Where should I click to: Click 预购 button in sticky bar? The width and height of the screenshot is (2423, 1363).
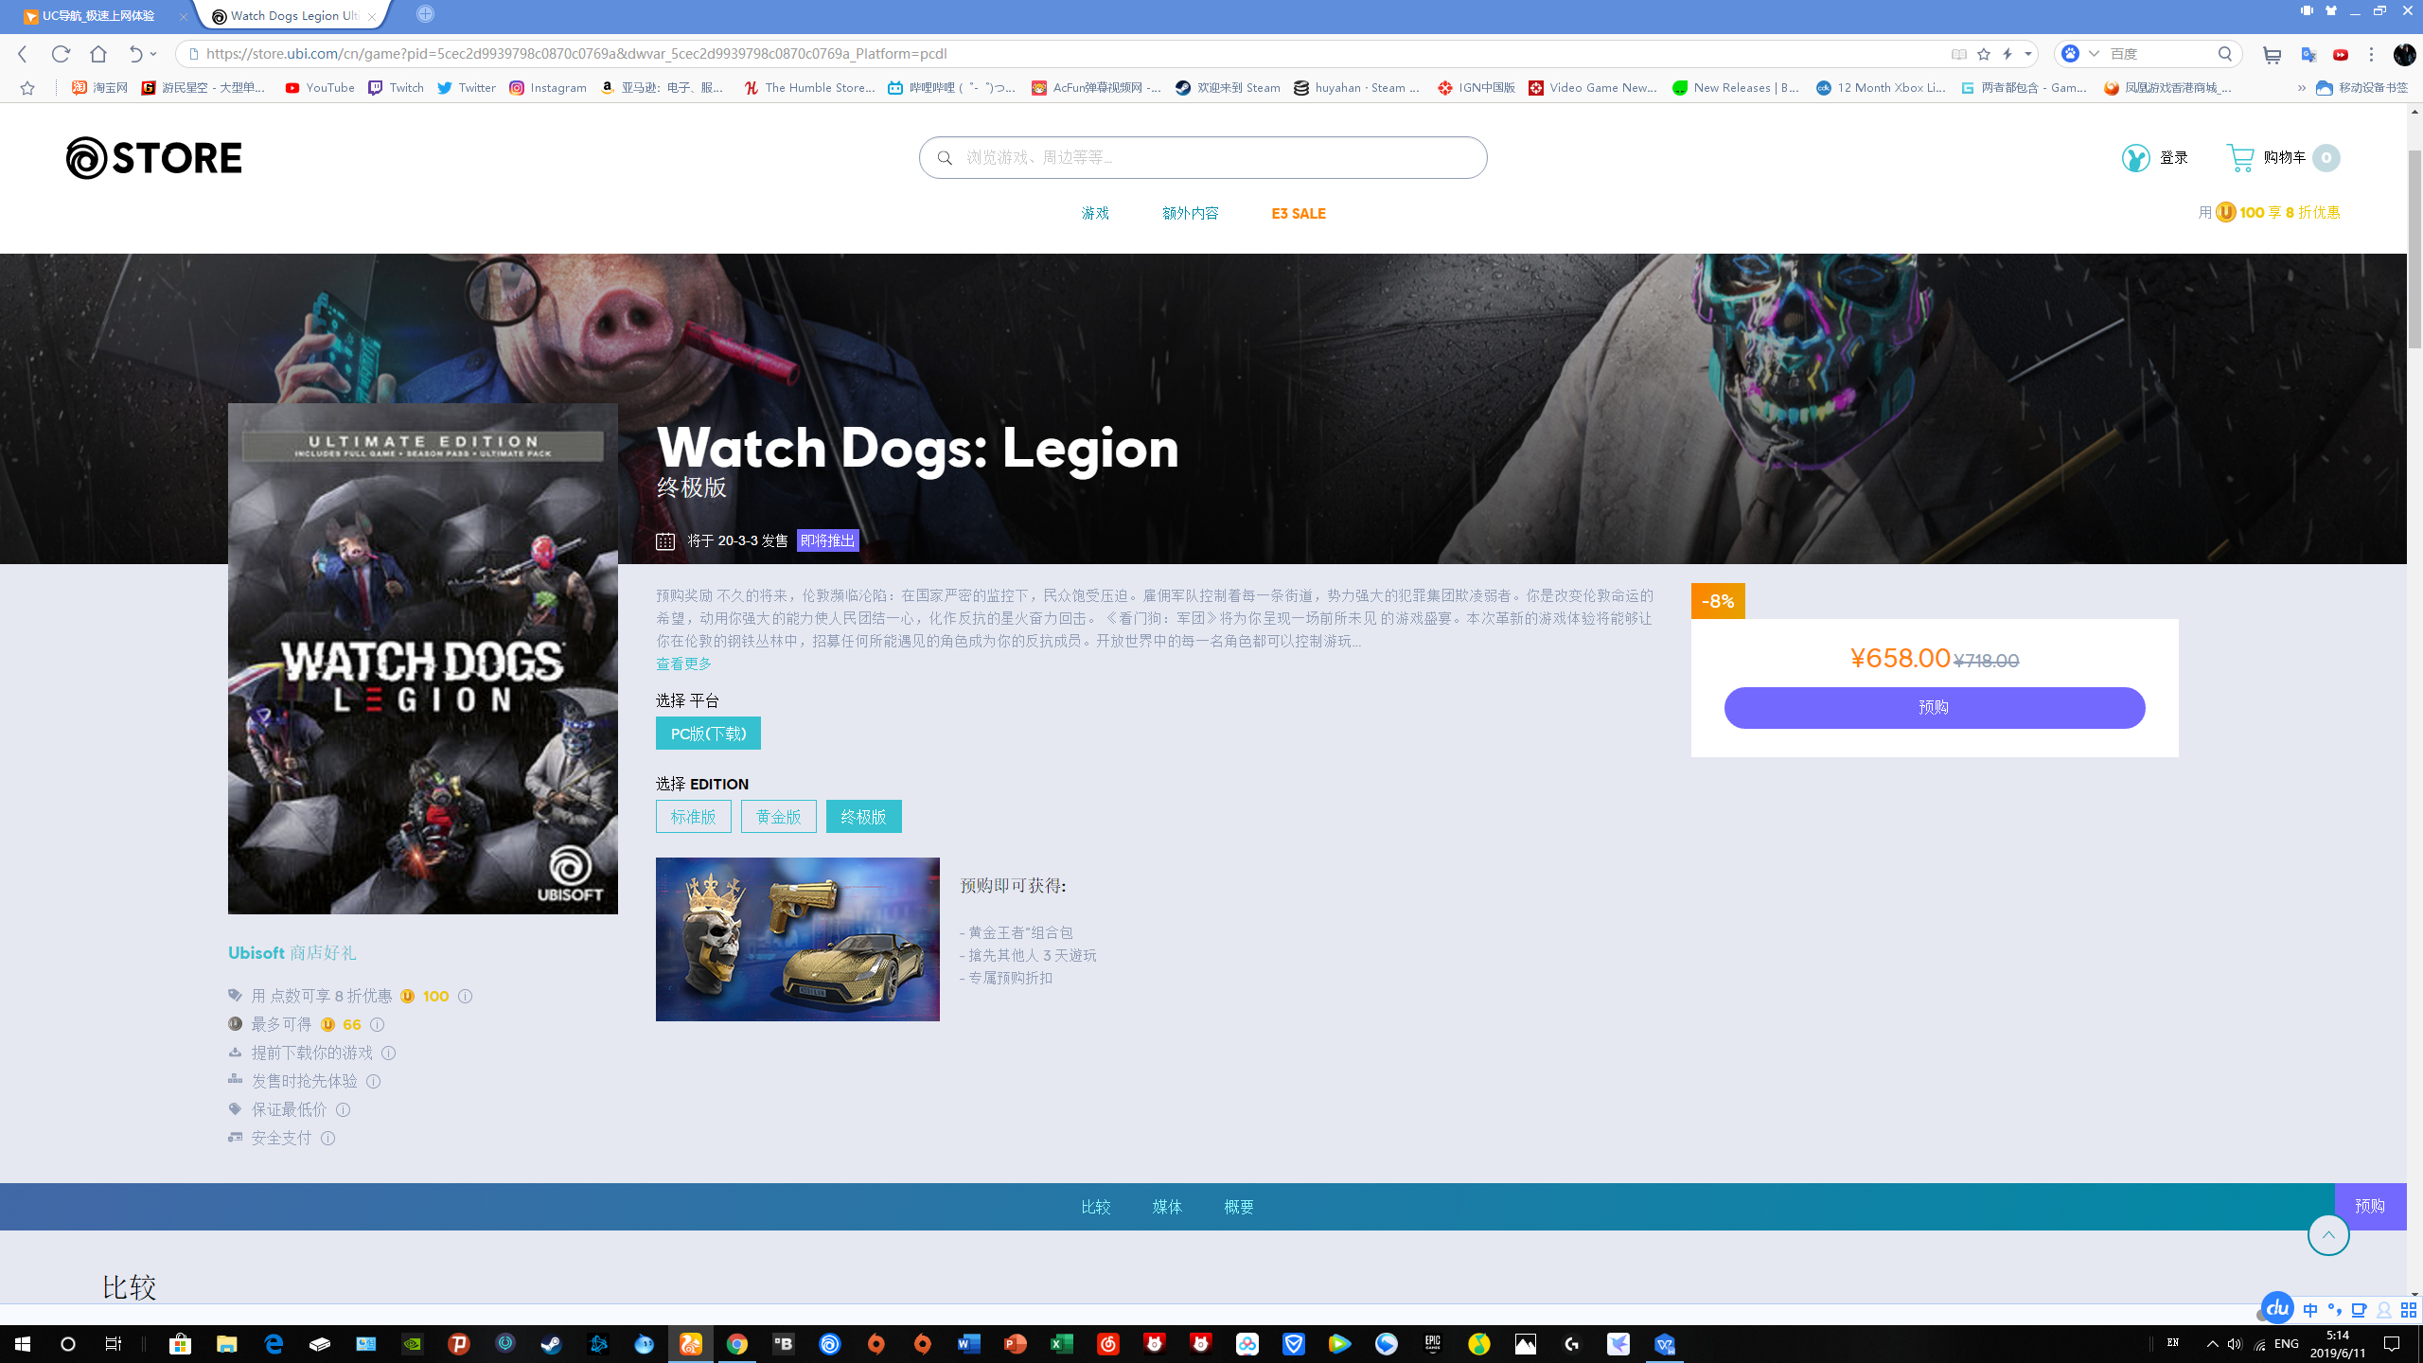(x=2370, y=1206)
